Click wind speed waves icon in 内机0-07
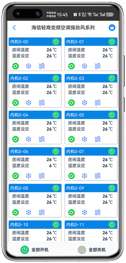 pyautogui.click(x=98, y=176)
